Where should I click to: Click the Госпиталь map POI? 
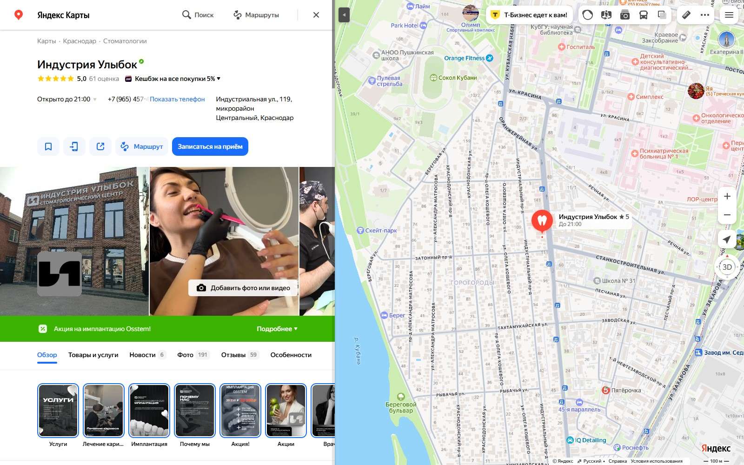coord(577,47)
